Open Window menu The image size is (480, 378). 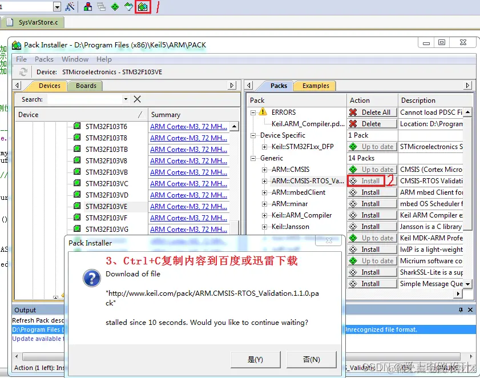[x=75, y=59]
